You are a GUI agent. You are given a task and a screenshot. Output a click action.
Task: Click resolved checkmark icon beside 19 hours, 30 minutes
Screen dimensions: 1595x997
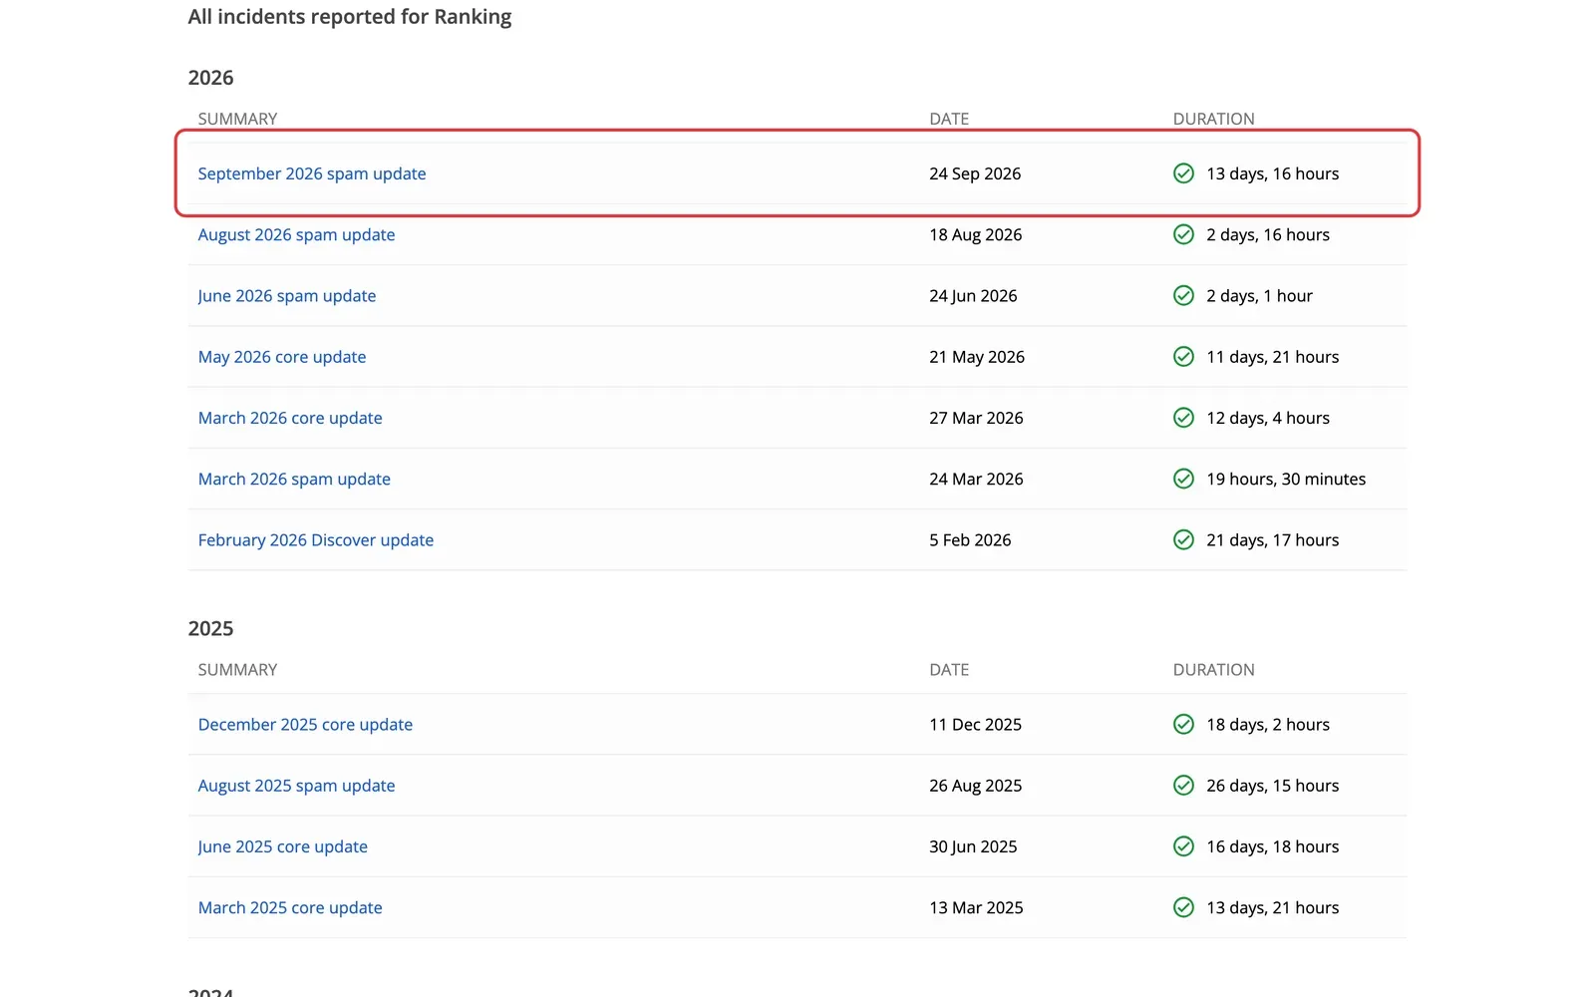coord(1183,479)
